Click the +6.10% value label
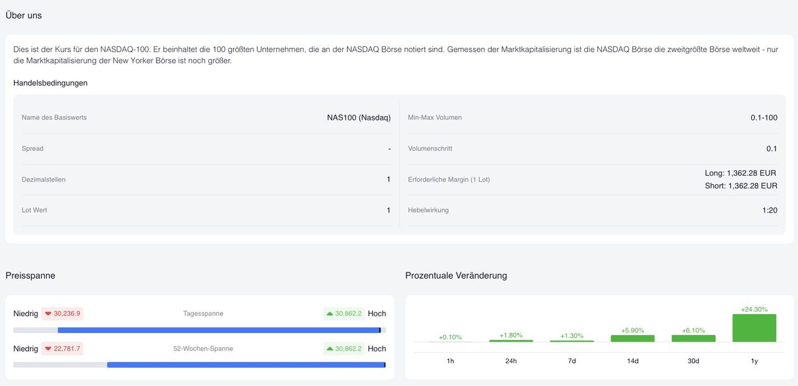 pos(693,331)
